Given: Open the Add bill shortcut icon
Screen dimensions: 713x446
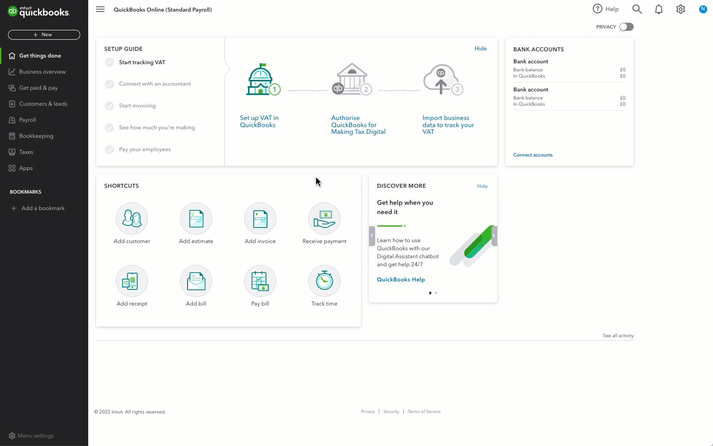Looking at the screenshot, I should click(196, 281).
